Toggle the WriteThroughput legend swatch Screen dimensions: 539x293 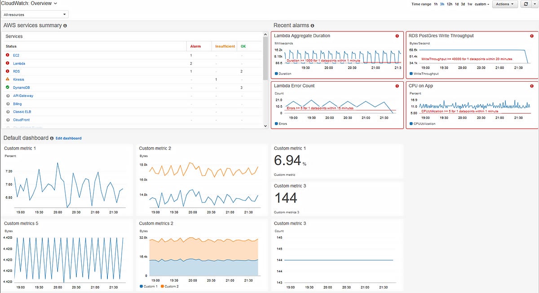[x=411, y=74]
